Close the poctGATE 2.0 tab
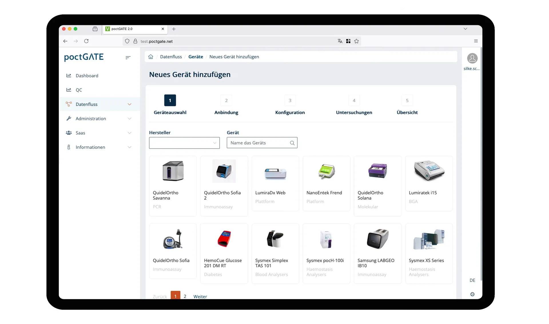Viewport: 549px width, 324px height. coord(163,29)
